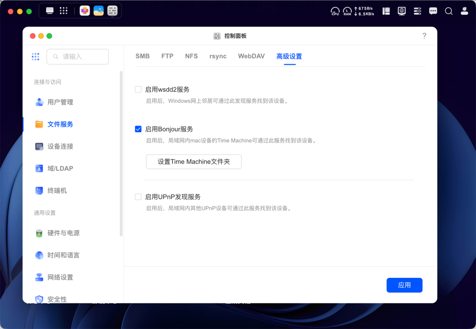Image resolution: width=476 pixels, height=329 pixels.
Task: Open 时间和语言 in the sidebar
Action: tap(64, 255)
